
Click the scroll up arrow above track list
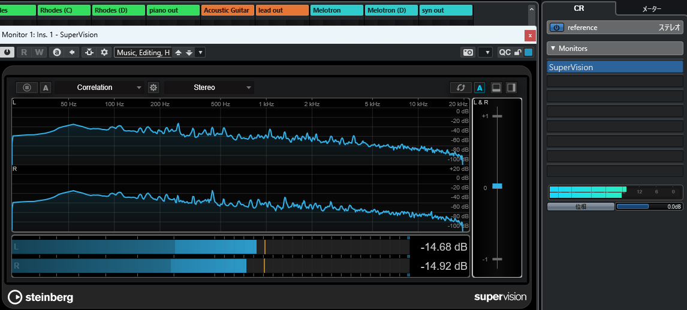(x=532, y=9)
